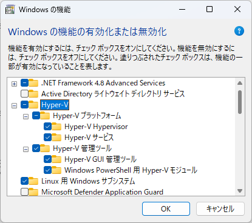Click the Windows の機能 title bar icon

click(x=10, y=10)
